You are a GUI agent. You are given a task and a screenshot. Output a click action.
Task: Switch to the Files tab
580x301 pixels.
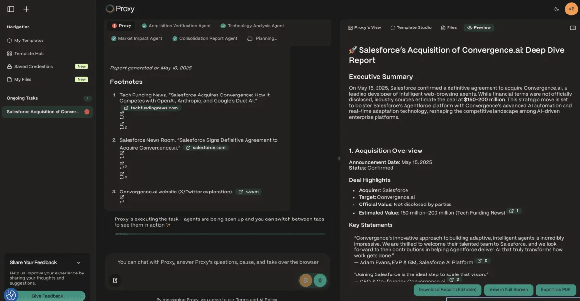(x=449, y=27)
